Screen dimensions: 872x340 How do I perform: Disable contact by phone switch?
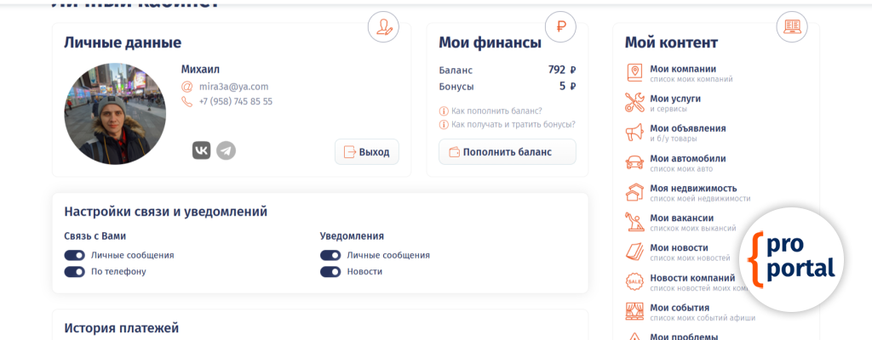click(74, 272)
